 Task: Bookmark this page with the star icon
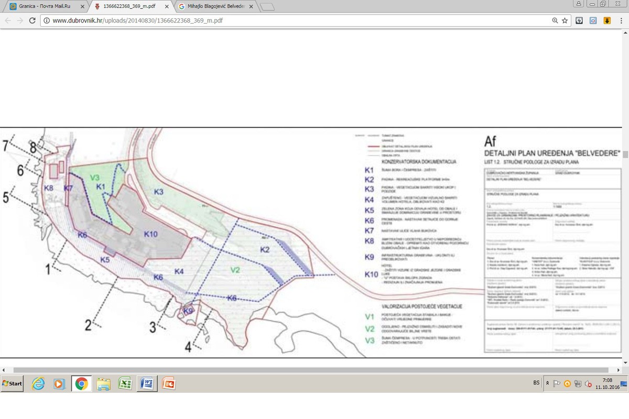565,20
